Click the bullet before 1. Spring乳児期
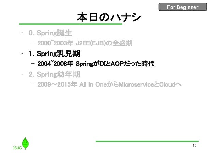This screenshot has width=218, height=154. coord(22,53)
